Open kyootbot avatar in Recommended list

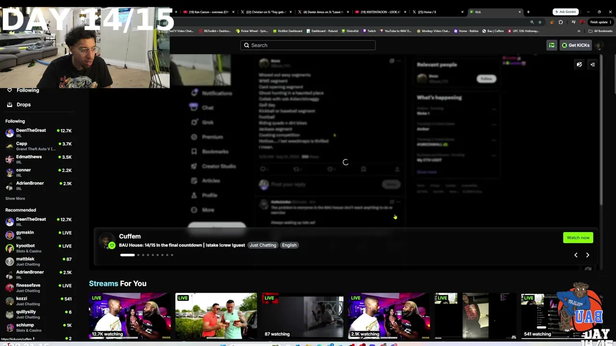[10, 248]
